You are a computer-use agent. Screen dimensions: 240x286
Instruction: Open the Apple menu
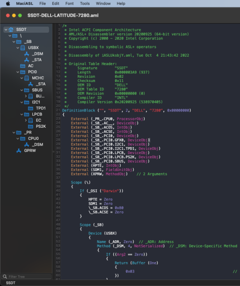click(x=7, y=3)
